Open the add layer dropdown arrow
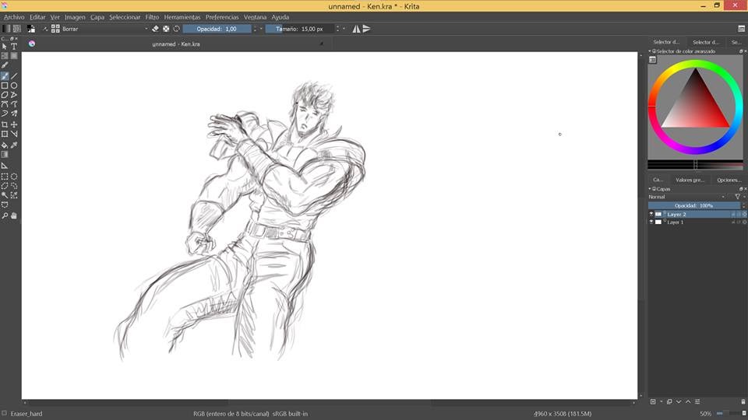748x420 pixels. 662,401
